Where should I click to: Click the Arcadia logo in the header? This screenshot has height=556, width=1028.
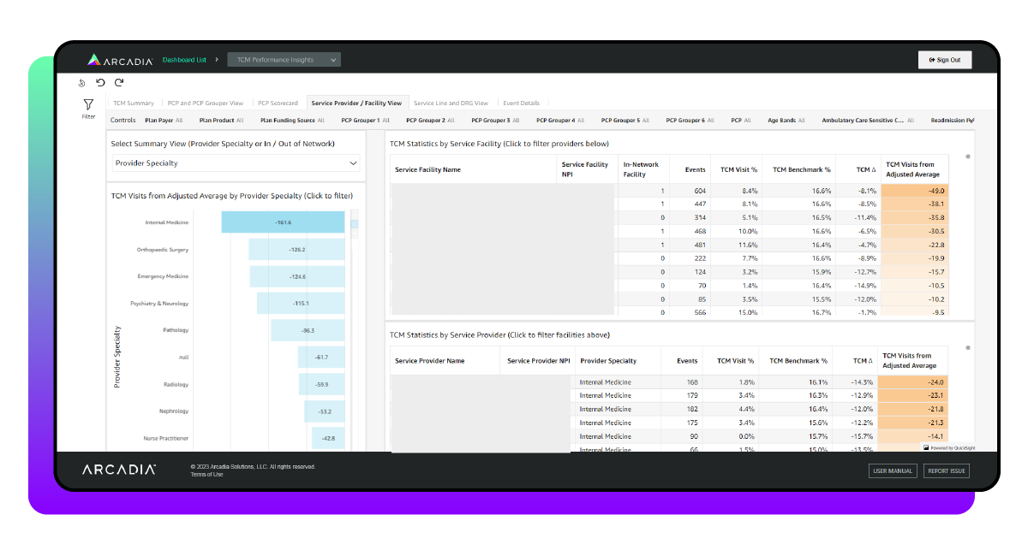click(x=118, y=59)
